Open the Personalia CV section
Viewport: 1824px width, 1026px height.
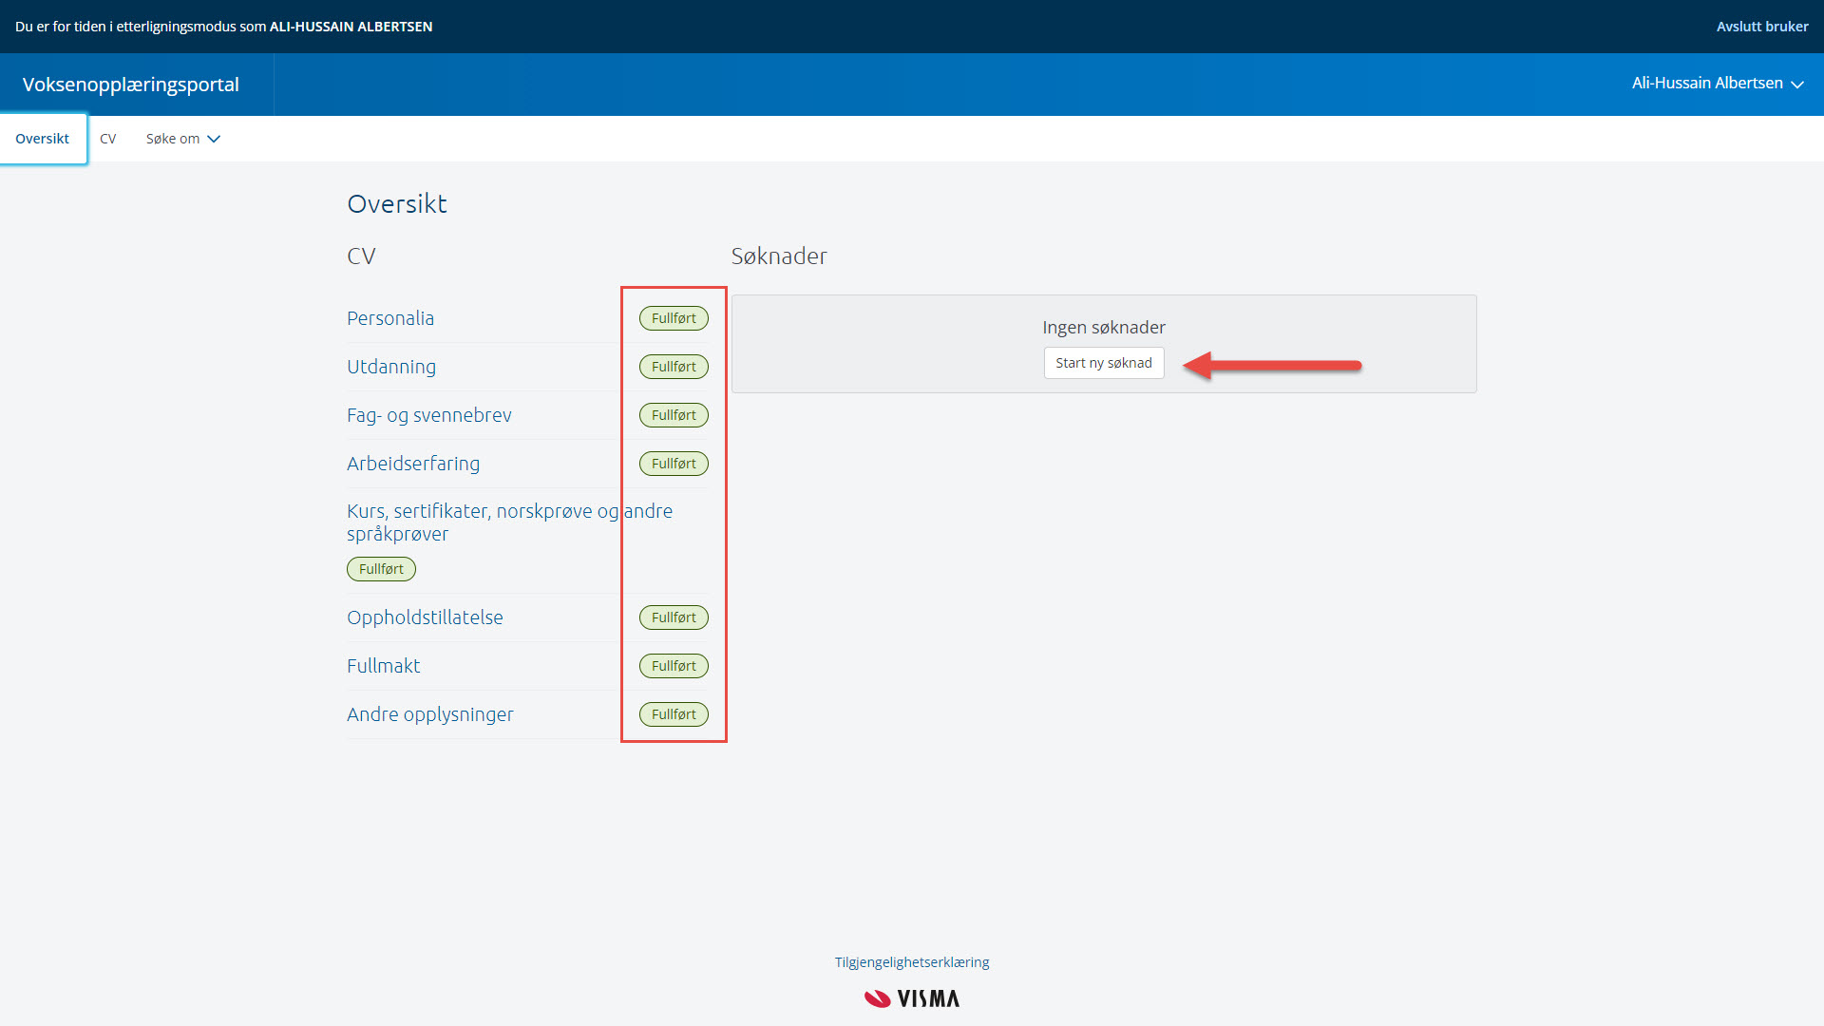390,318
